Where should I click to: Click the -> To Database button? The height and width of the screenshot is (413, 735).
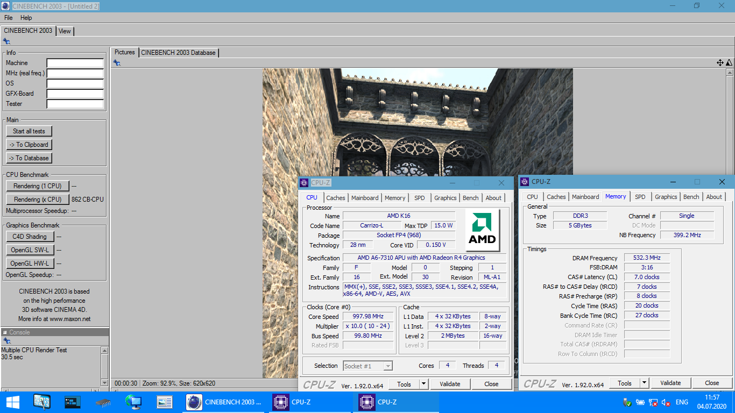point(29,158)
